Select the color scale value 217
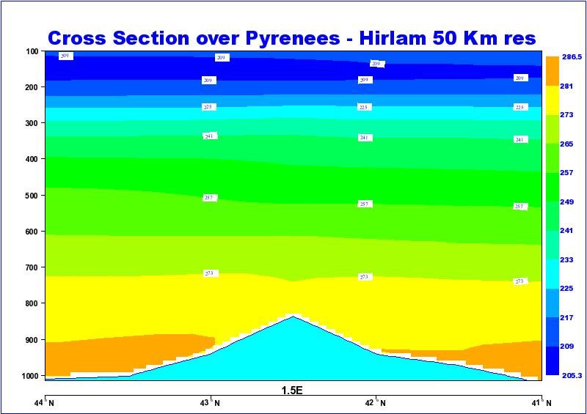Viewport: 587px width, 414px height. coord(566,317)
